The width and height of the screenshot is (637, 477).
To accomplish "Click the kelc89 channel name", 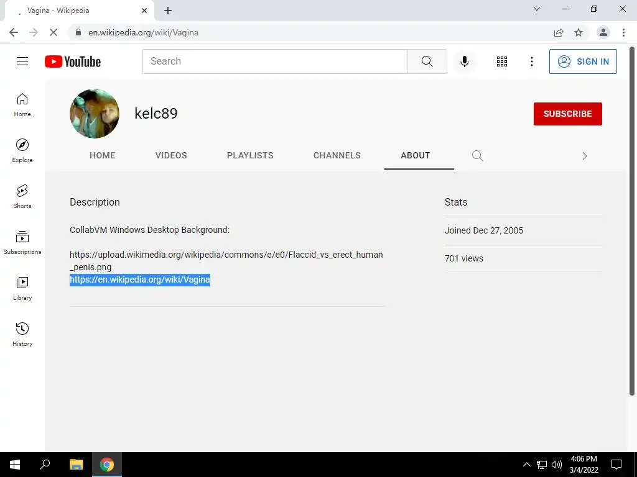I will 156,114.
